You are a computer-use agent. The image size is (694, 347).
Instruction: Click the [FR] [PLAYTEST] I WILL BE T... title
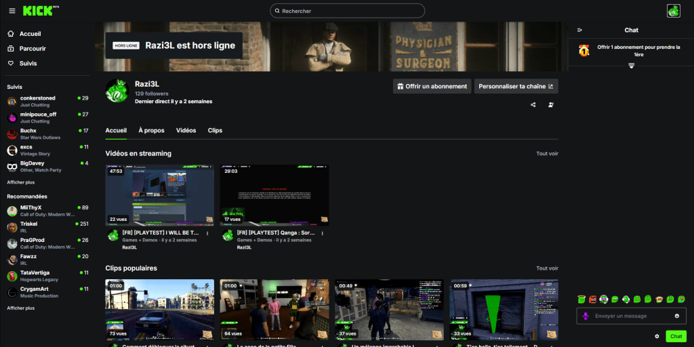[161, 232]
